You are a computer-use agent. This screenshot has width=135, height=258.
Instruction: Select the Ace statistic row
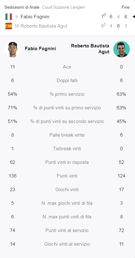[67, 67]
